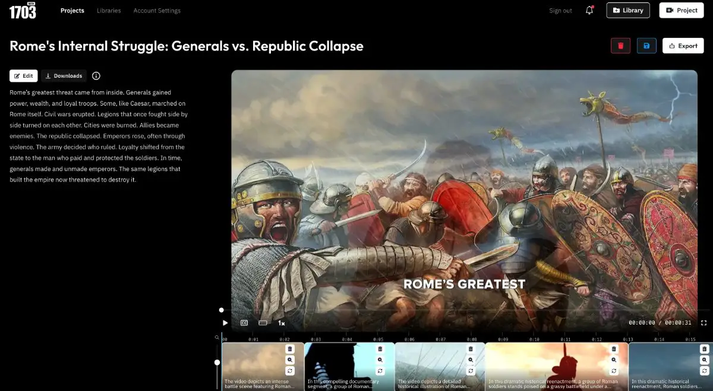Open Account Settings in the navigation
The image size is (713, 391).
157,11
